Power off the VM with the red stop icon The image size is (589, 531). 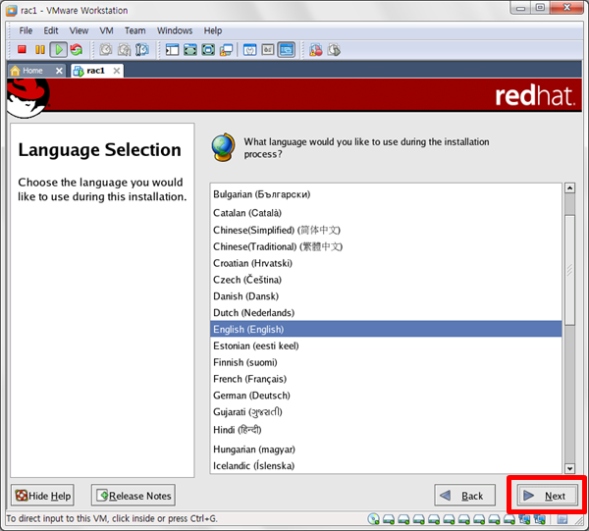pyautogui.click(x=22, y=50)
